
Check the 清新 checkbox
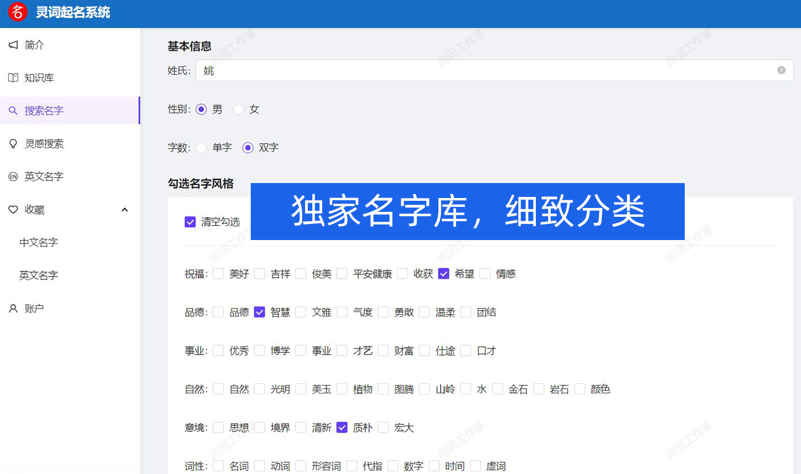pyautogui.click(x=301, y=428)
